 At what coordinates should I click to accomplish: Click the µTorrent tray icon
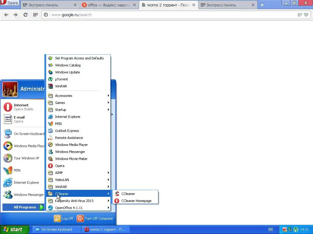point(296,229)
